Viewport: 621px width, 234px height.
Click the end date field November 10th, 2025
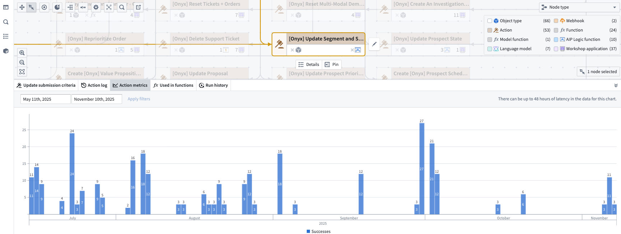point(97,99)
